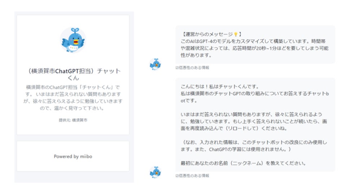Click the 【運営からのメッセージ】 heading
Screen dimensions: 352x194
(211, 34)
